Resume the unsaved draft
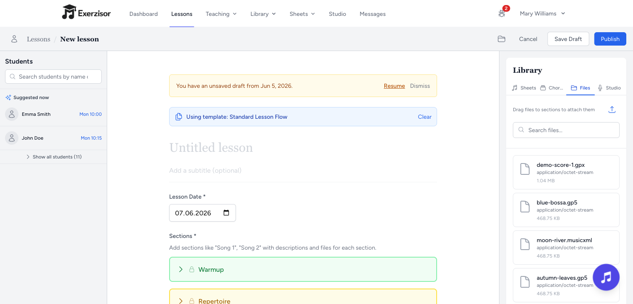Image resolution: width=633 pixels, height=304 pixels. (x=394, y=86)
